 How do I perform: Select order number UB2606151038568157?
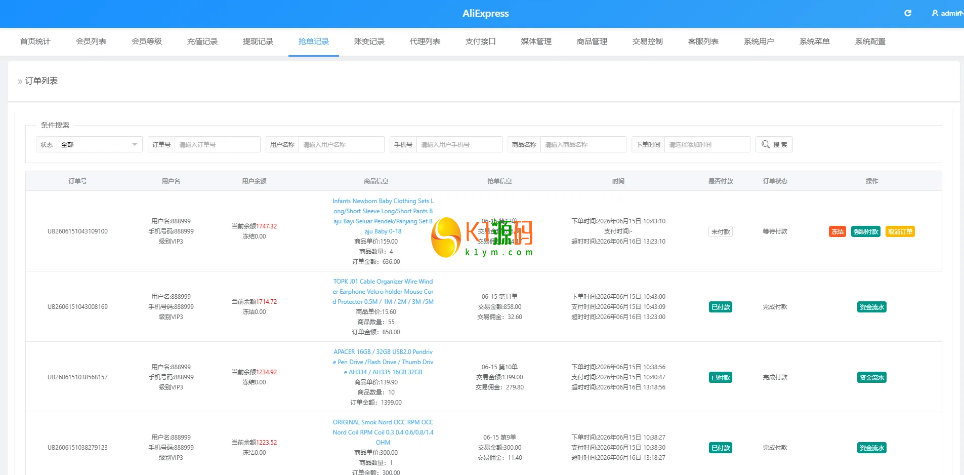point(77,377)
